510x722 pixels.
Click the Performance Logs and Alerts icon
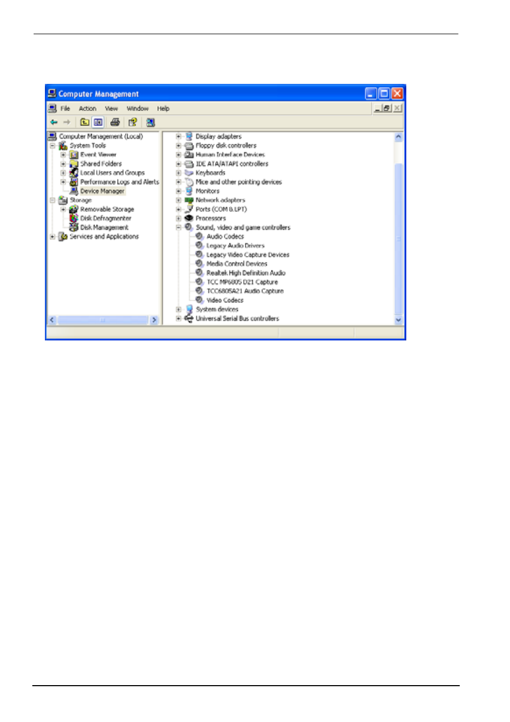tap(74, 182)
